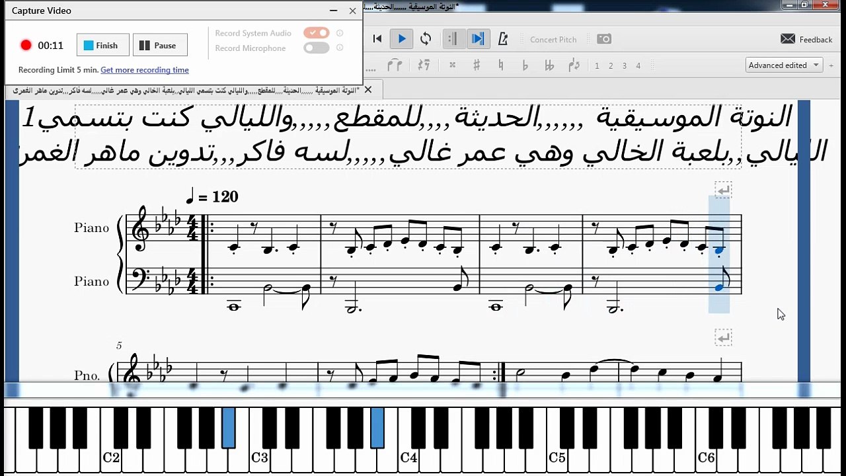Screen dimensions: 846x476
Task: Click measure number 5
Action: coord(119,346)
